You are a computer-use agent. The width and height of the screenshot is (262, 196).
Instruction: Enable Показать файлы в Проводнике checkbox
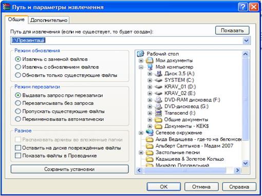tap(18, 156)
